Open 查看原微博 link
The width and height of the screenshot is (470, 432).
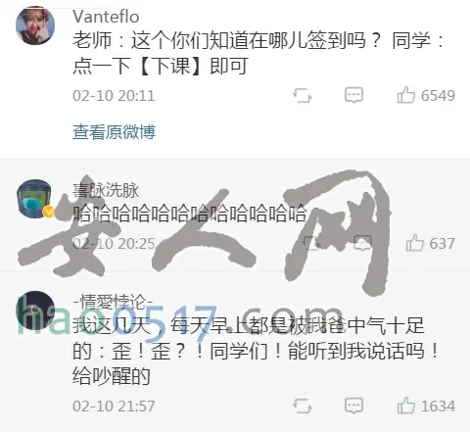[x=114, y=132]
